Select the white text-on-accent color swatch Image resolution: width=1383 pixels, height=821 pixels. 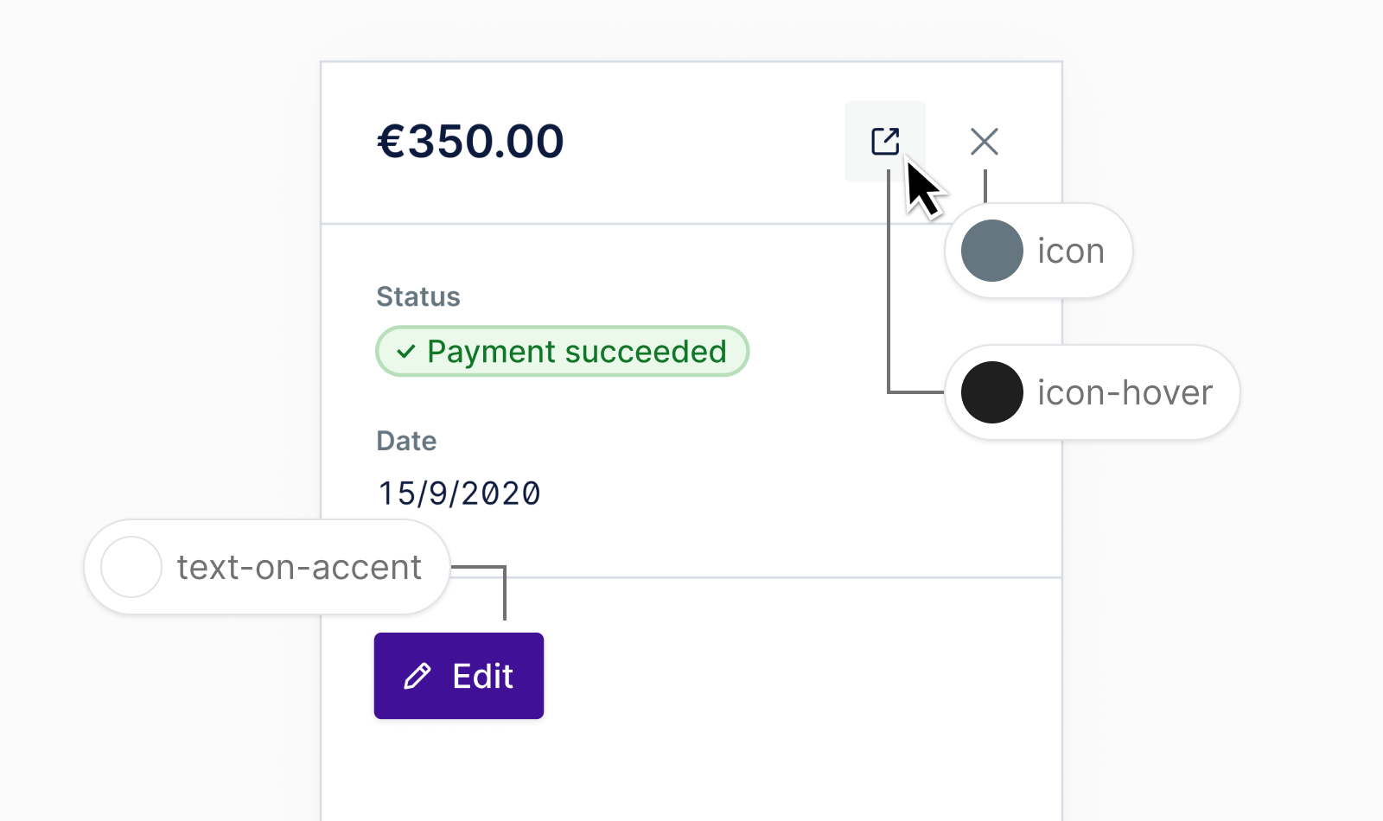coord(131,567)
